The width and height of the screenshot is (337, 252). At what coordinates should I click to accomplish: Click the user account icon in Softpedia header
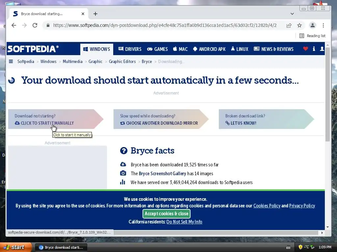pos(322,49)
